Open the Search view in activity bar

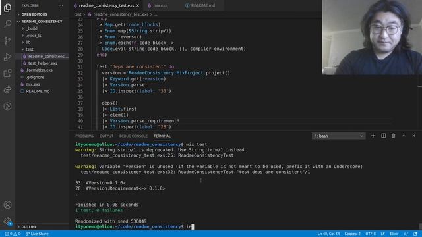tap(7, 24)
